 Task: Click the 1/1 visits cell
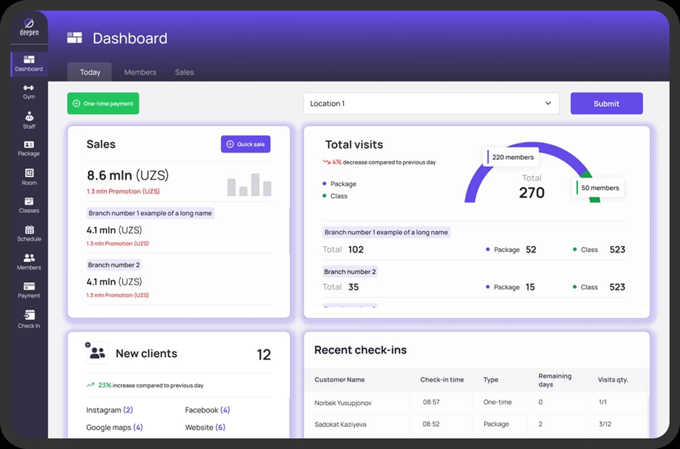click(x=602, y=402)
